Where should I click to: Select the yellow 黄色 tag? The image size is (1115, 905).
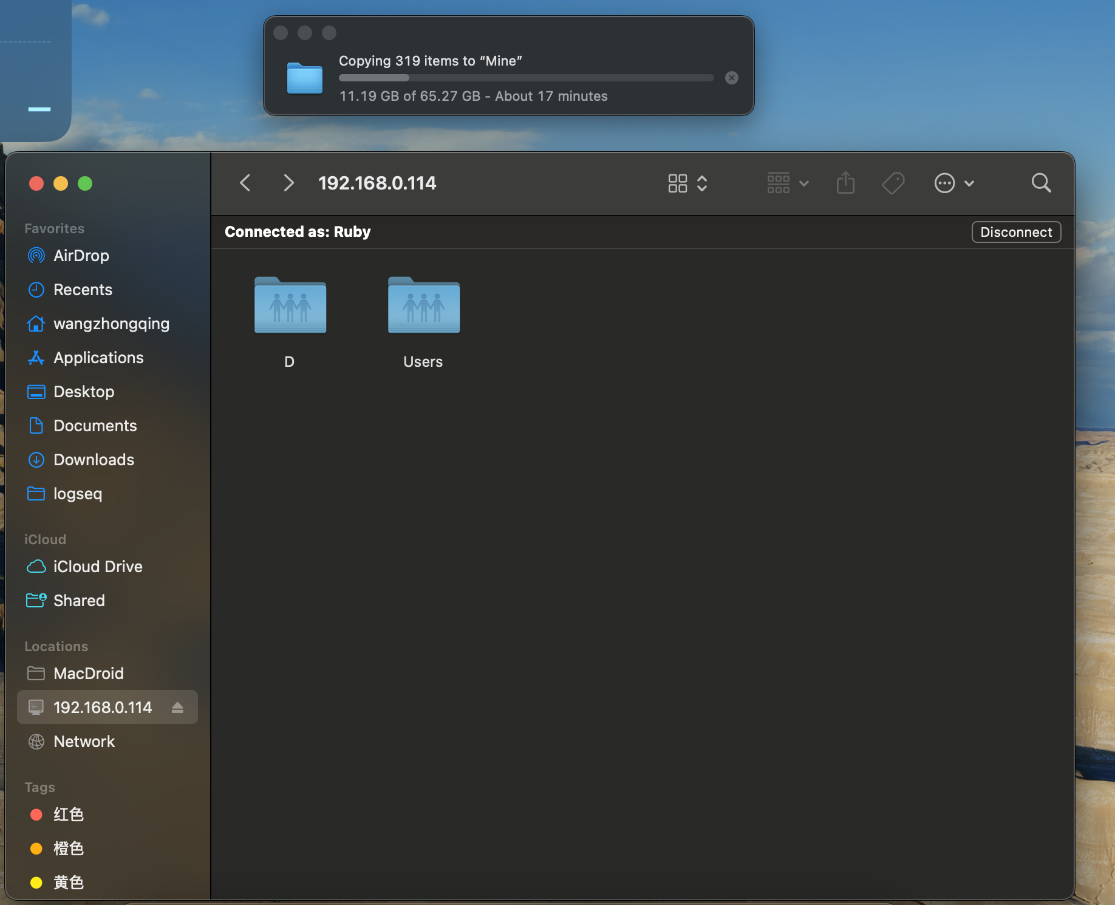[x=107, y=883]
